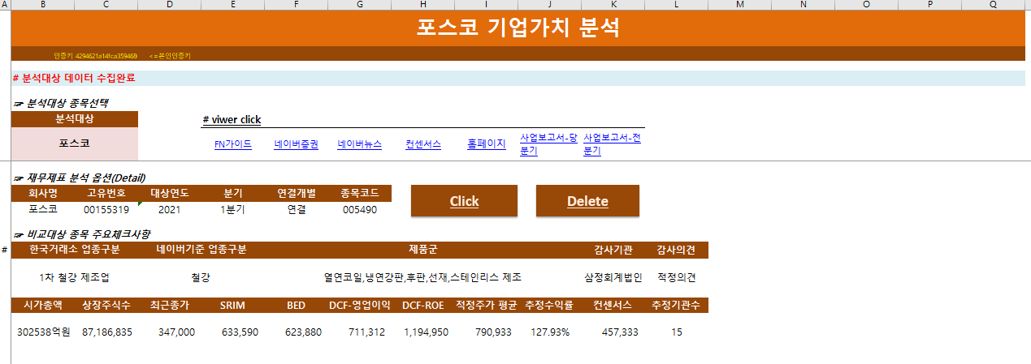Click the brown 'Click' button

pos(464,201)
